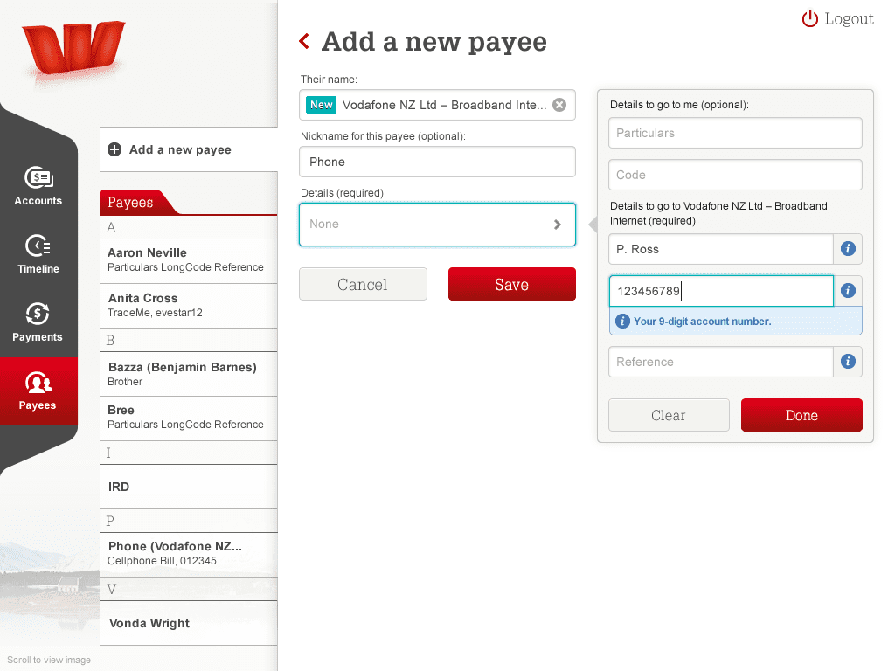
Task: Select payee Bree
Action: coord(189,419)
